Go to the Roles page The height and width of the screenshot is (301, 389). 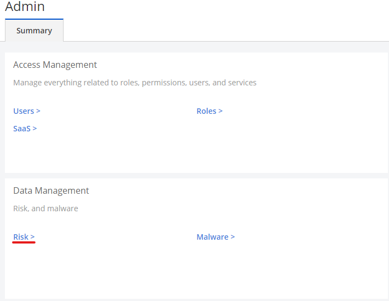[x=207, y=111]
